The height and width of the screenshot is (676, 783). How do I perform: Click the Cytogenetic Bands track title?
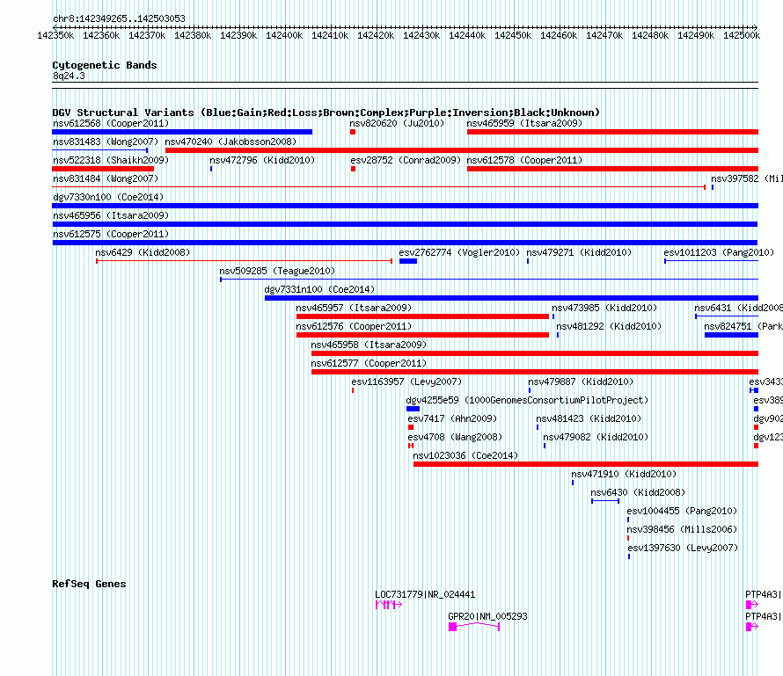pyautogui.click(x=105, y=65)
